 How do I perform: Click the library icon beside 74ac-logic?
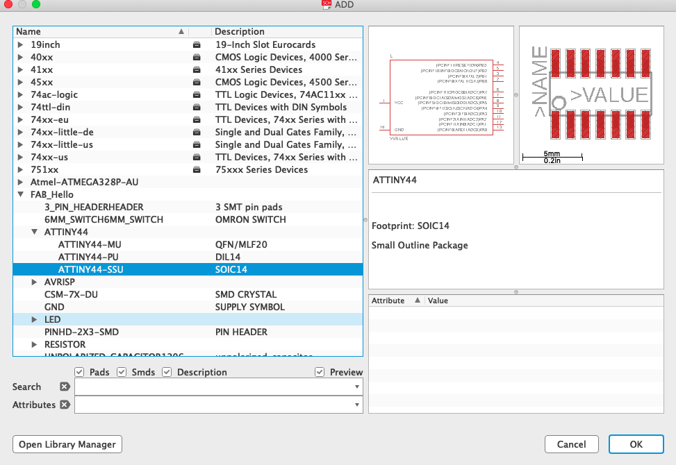[197, 94]
